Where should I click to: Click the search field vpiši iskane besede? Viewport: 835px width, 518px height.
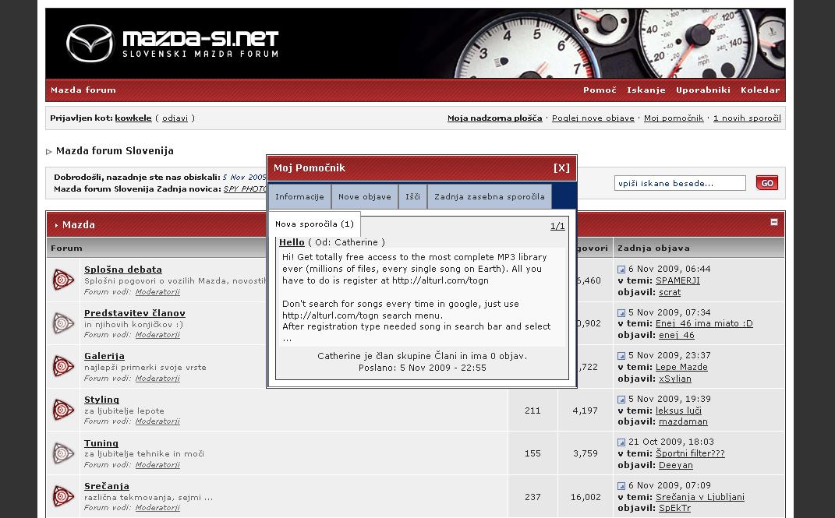[x=680, y=183]
